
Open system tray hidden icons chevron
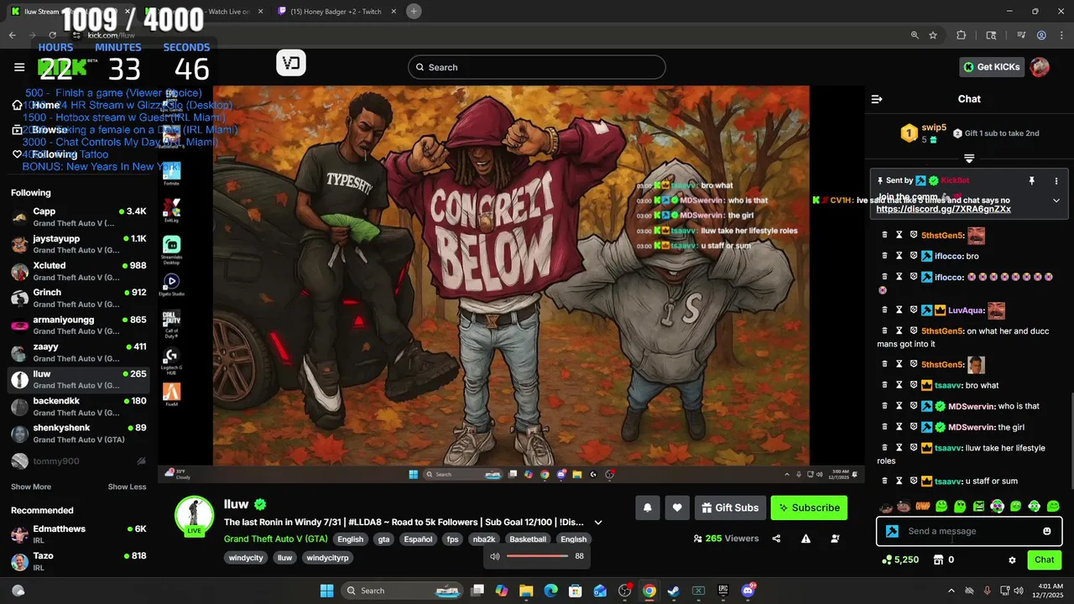pos(951,591)
